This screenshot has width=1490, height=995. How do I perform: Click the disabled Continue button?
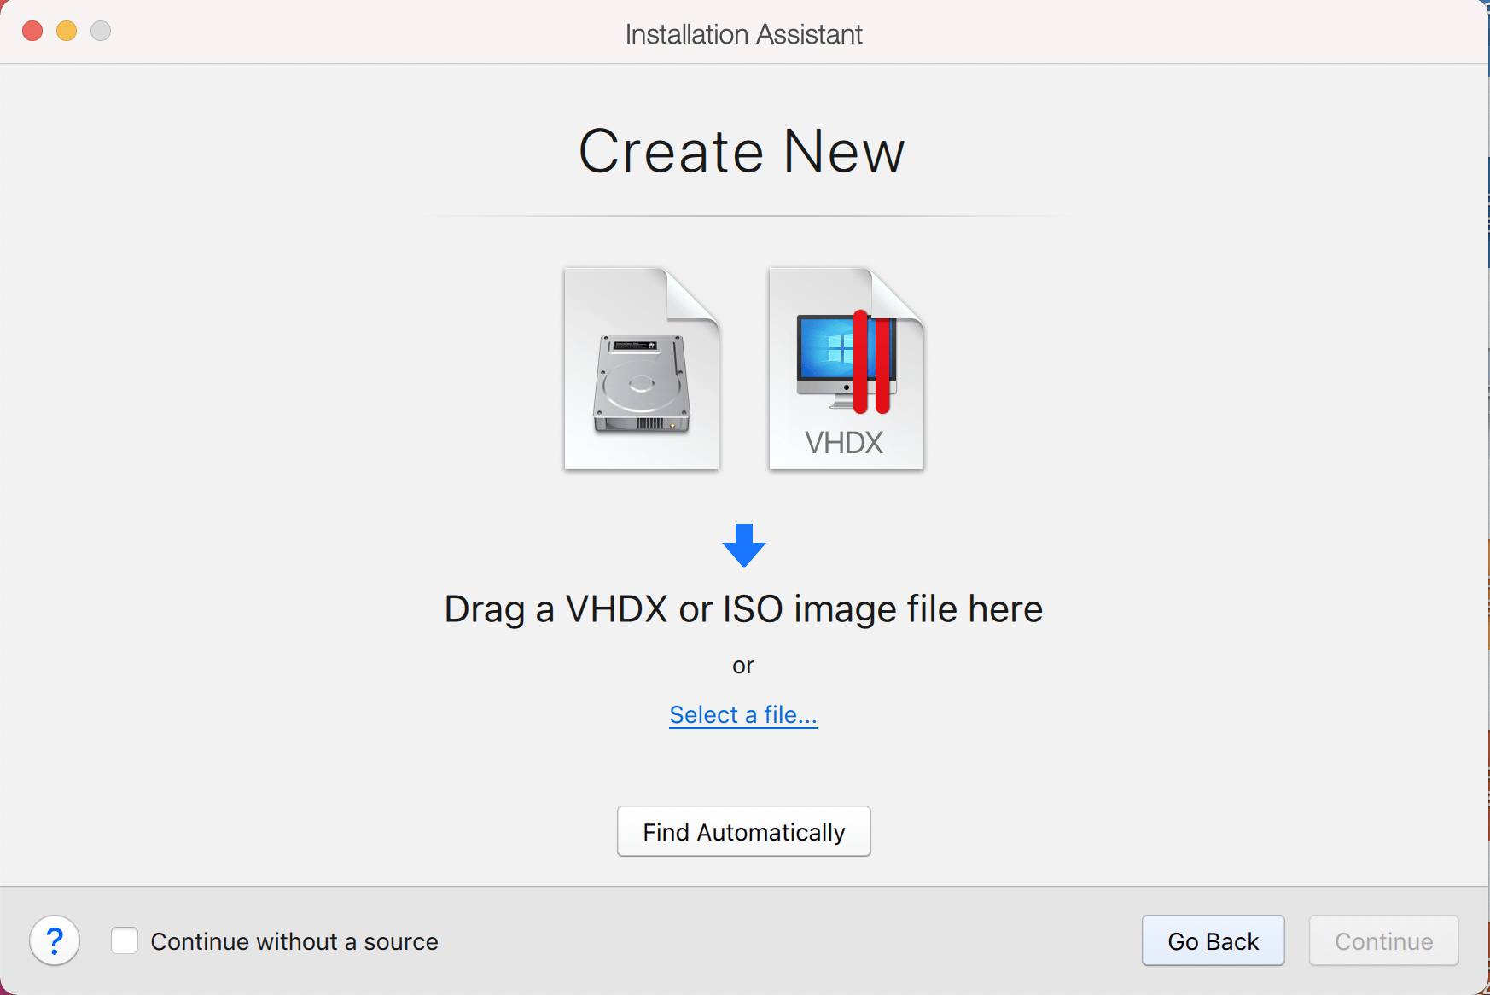tap(1383, 940)
